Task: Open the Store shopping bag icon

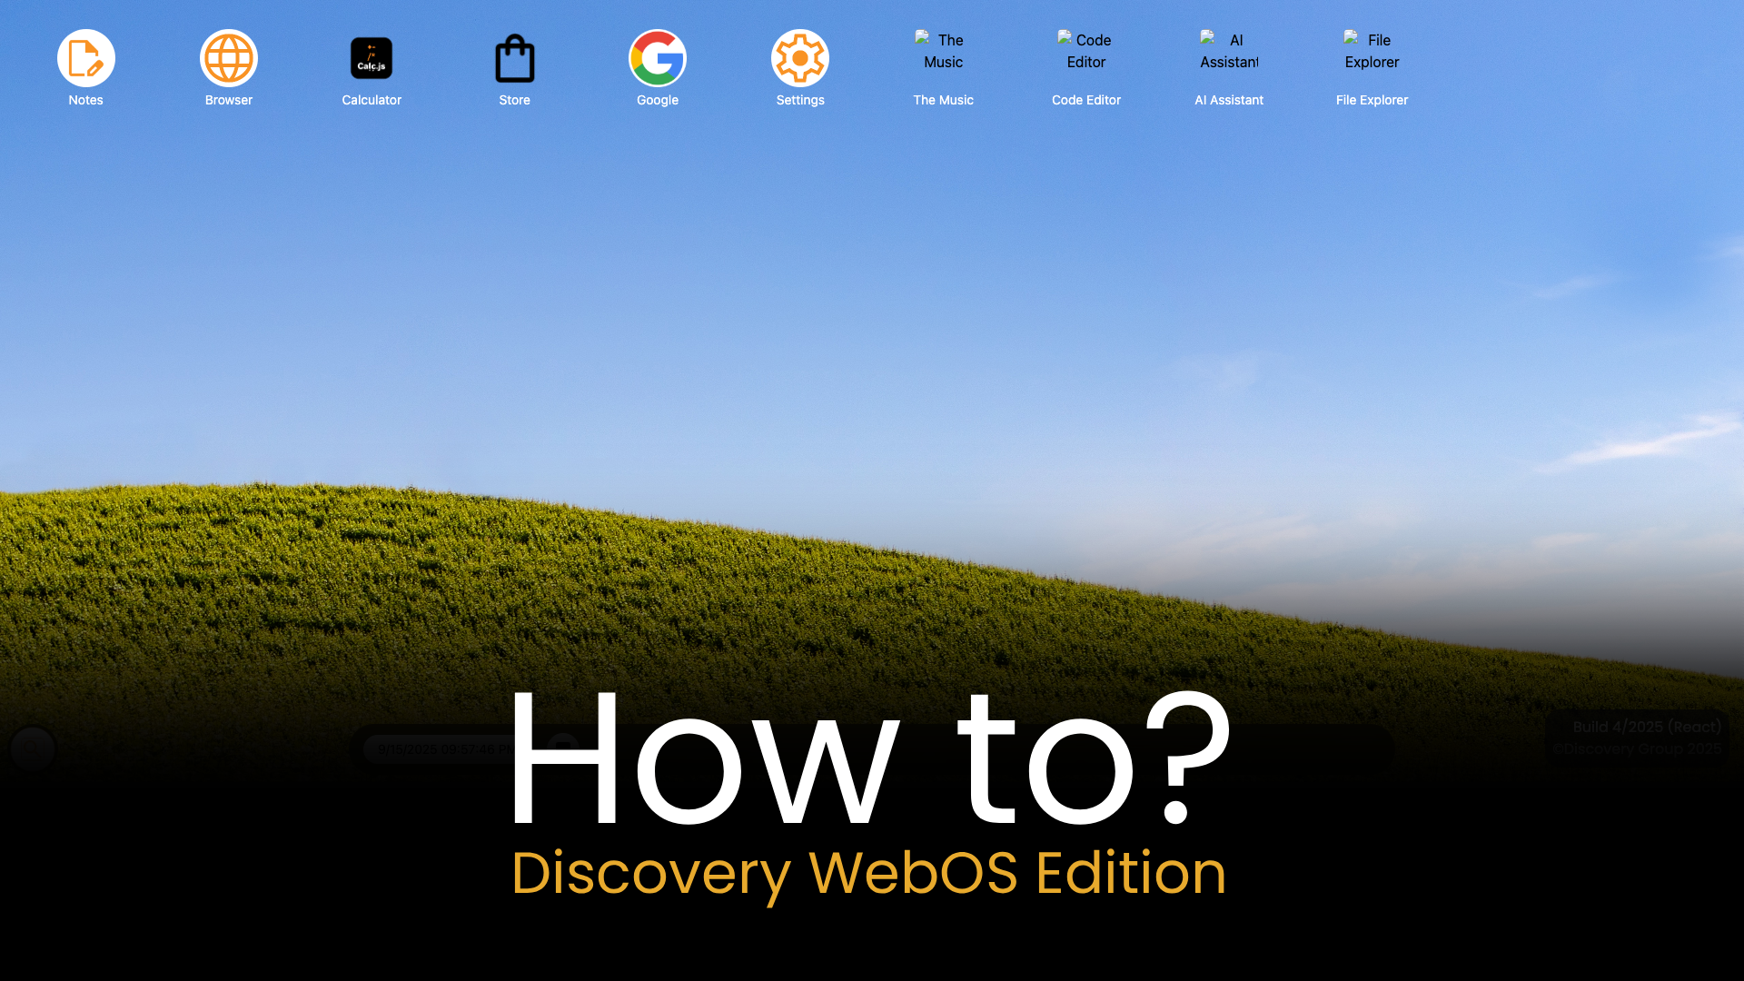Action: [514, 58]
